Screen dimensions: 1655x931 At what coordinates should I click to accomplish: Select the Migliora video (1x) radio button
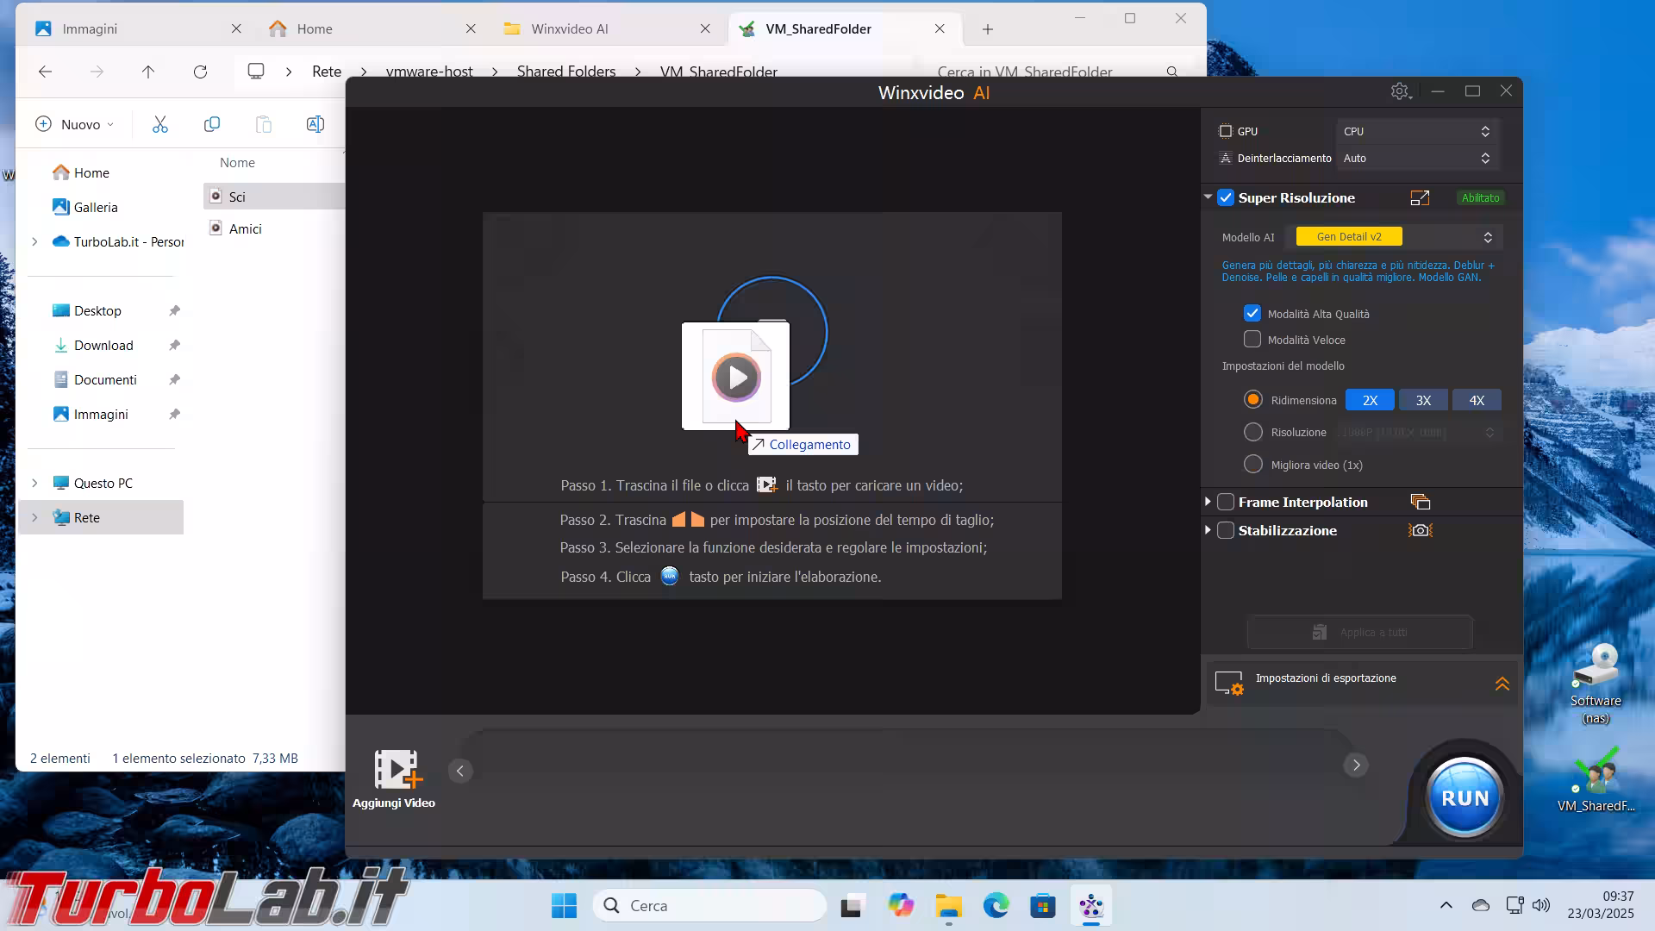click(x=1253, y=465)
